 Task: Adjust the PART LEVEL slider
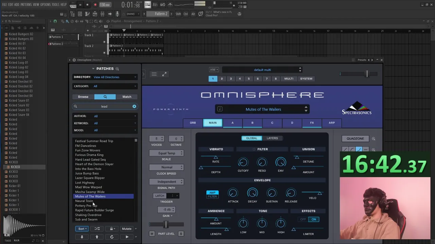pyautogui.click(x=166, y=224)
